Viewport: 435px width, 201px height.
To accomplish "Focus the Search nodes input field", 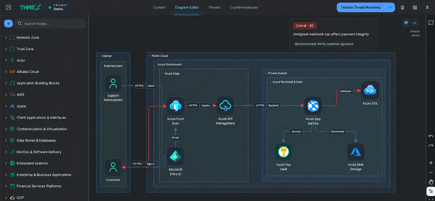I will [x=50, y=24].
